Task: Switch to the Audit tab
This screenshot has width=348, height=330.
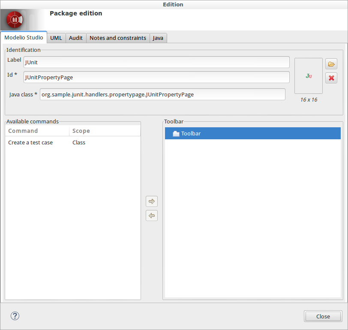Action: point(76,38)
